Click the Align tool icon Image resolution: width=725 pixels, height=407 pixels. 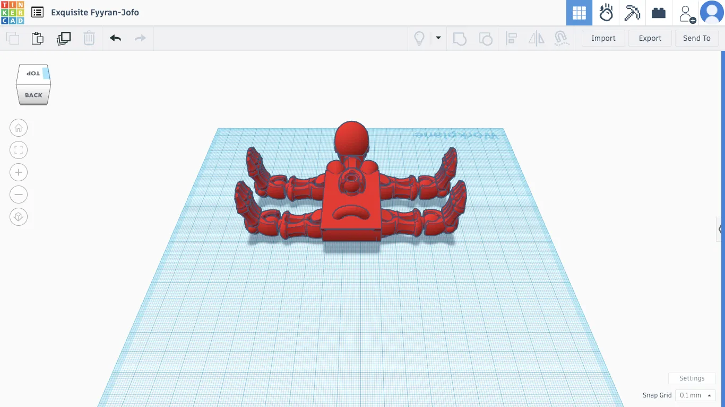tap(512, 38)
